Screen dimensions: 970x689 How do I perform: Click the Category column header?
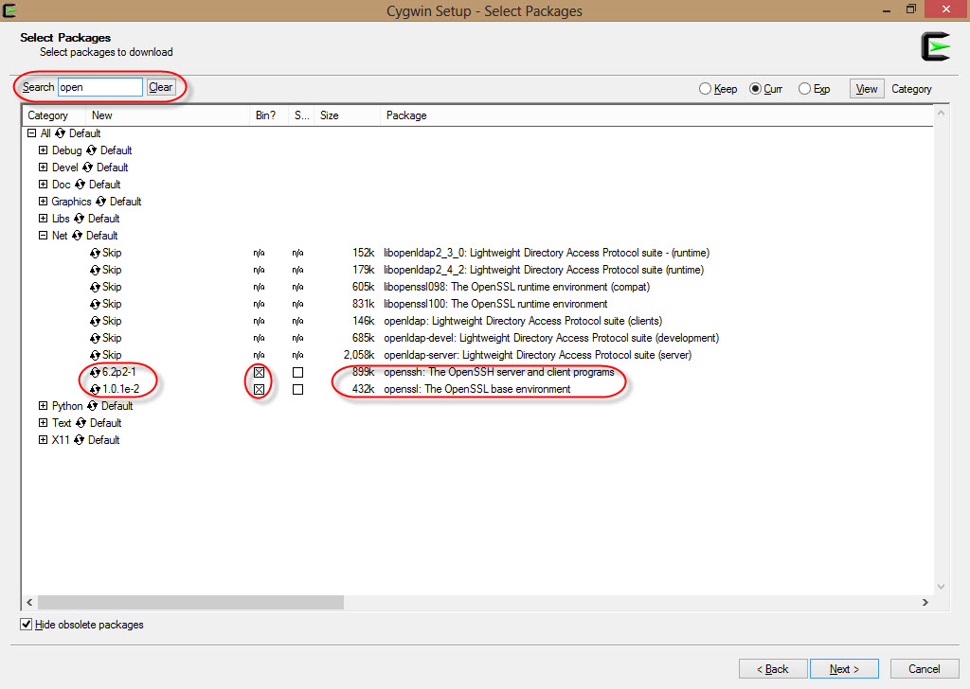[x=54, y=115]
